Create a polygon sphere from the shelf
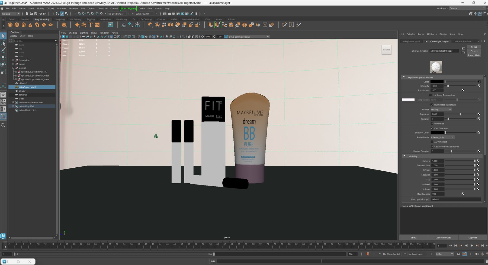Viewport: 488px width, 265px height. [10, 25]
